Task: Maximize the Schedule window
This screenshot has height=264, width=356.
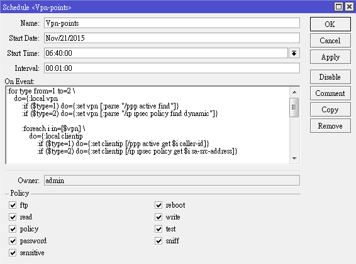Action: pyautogui.click(x=338, y=7)
